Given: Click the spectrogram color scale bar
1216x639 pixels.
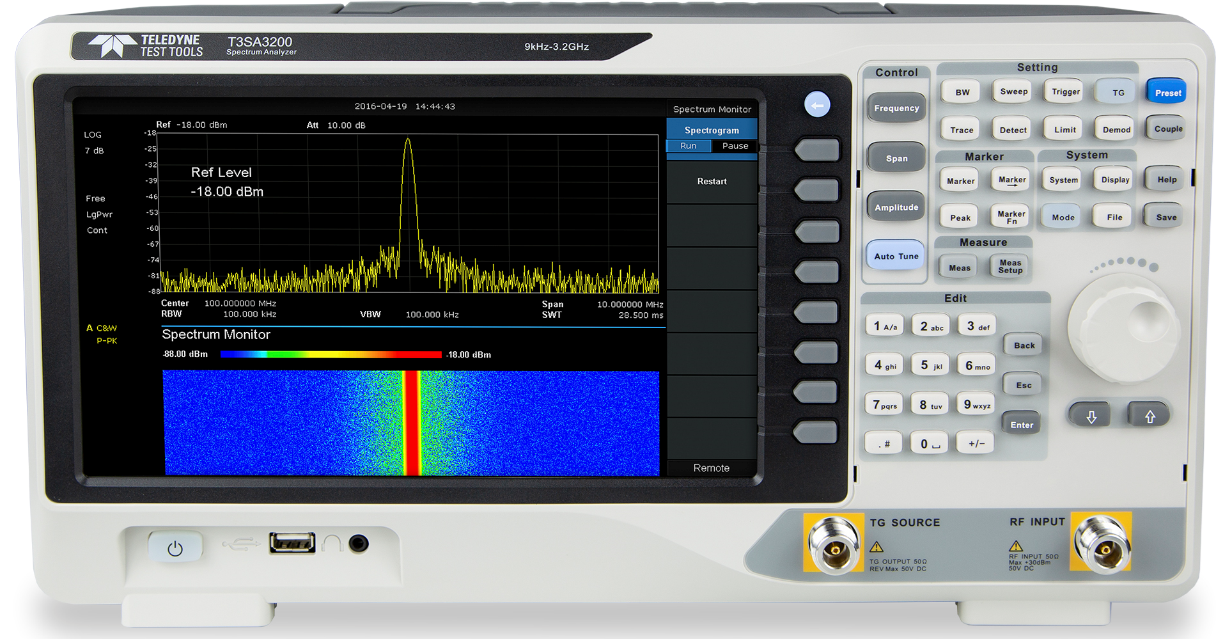Looking at the screenshot, I should pos(331,354).
